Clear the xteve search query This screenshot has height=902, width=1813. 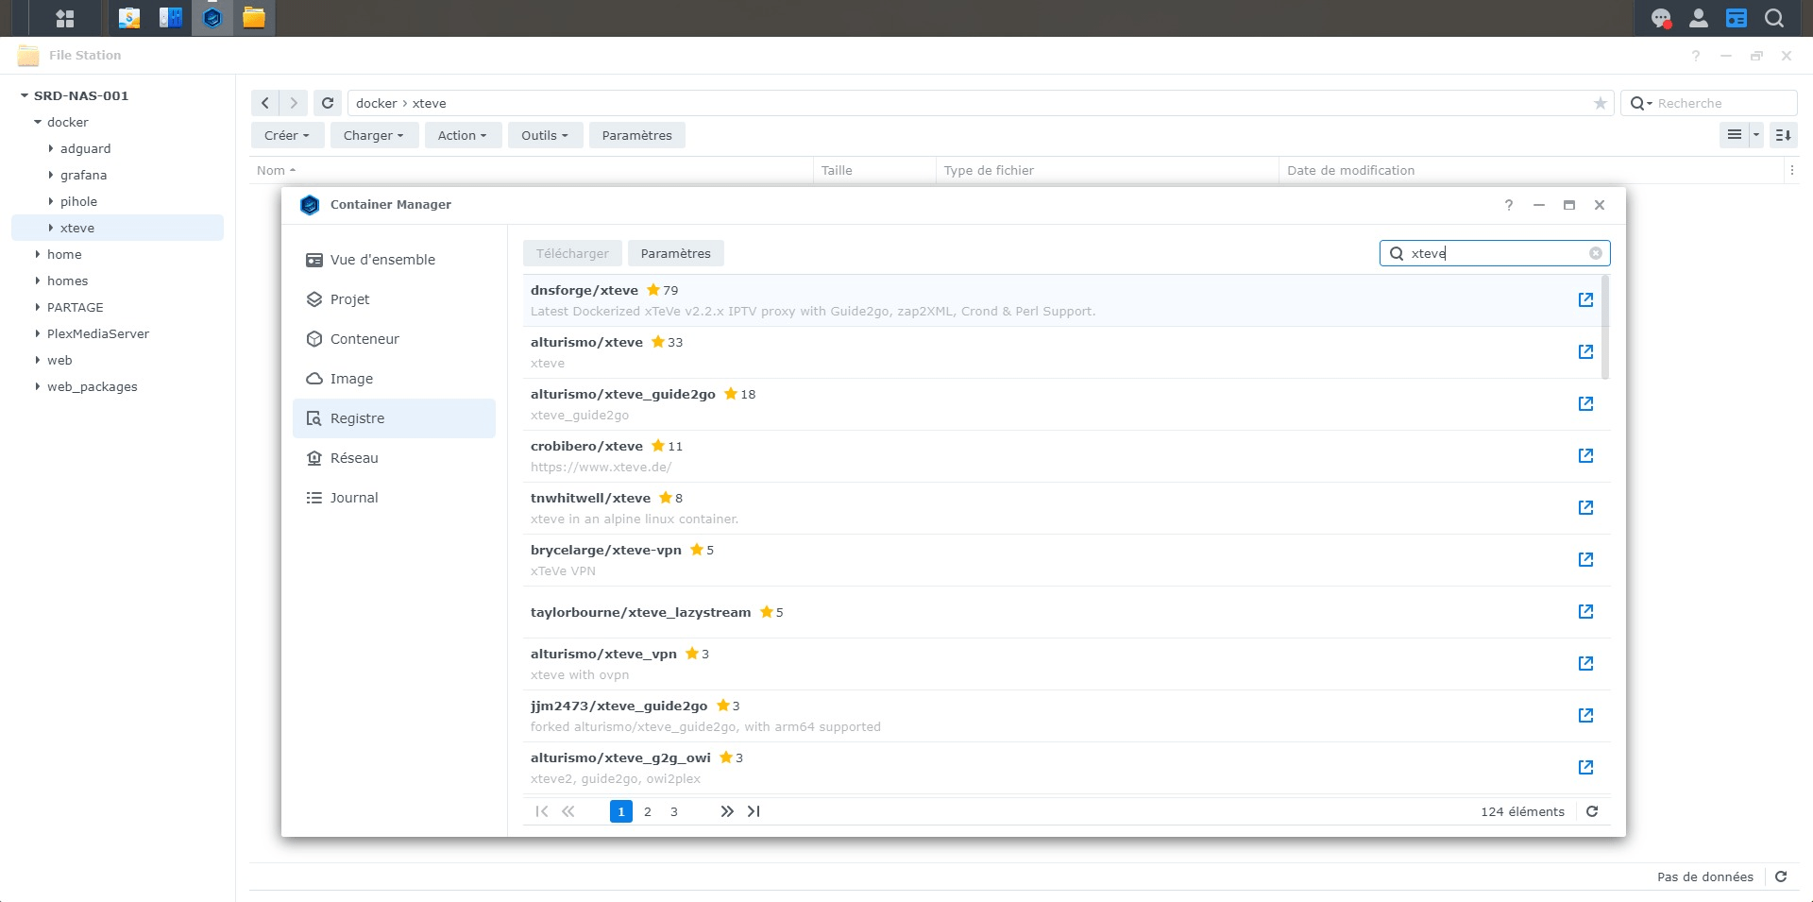pyautogui.click(x=1595, y=252)
